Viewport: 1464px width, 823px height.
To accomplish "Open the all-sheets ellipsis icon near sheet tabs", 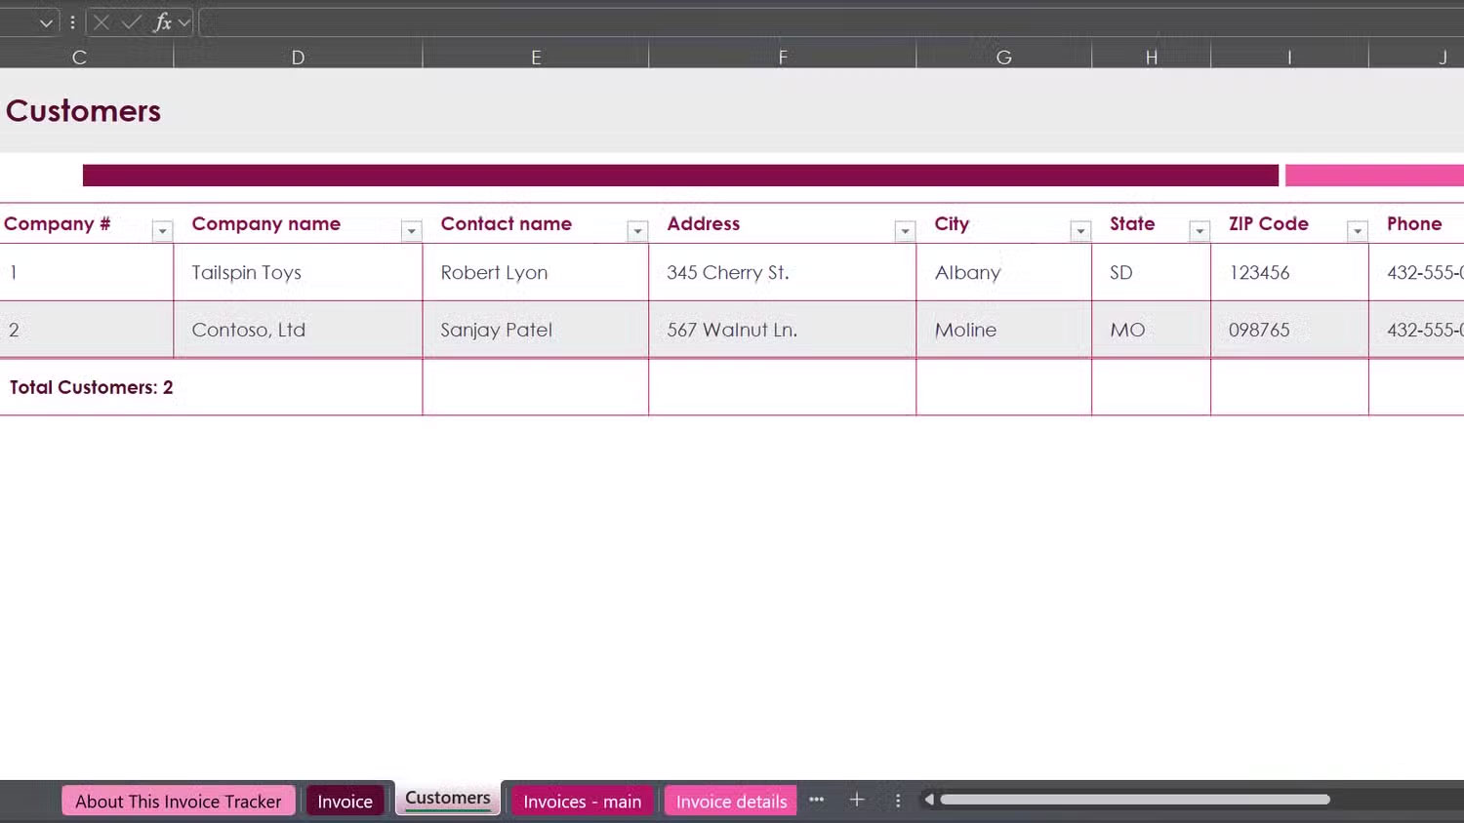I will (x=817, y=800).
